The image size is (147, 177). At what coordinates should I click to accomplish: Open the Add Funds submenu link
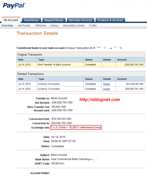[24, 25]
